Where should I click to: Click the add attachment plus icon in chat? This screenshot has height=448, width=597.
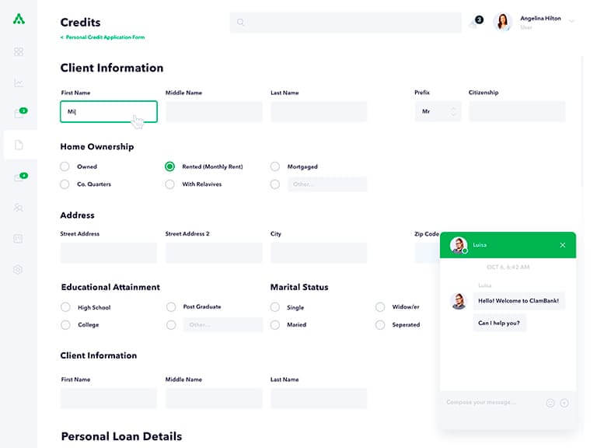tap(564, 403)
